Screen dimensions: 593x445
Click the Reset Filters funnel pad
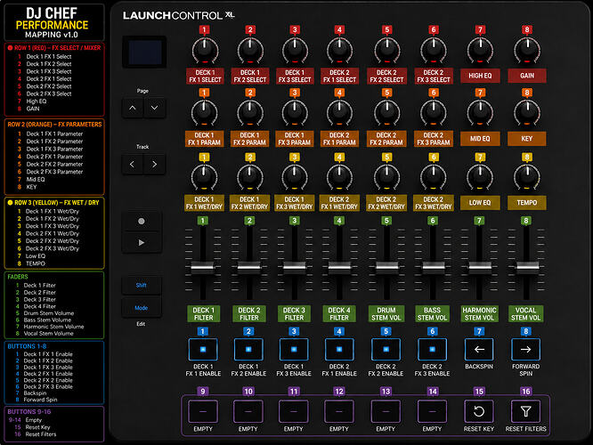pyautogui.click(x=525, y=411)
